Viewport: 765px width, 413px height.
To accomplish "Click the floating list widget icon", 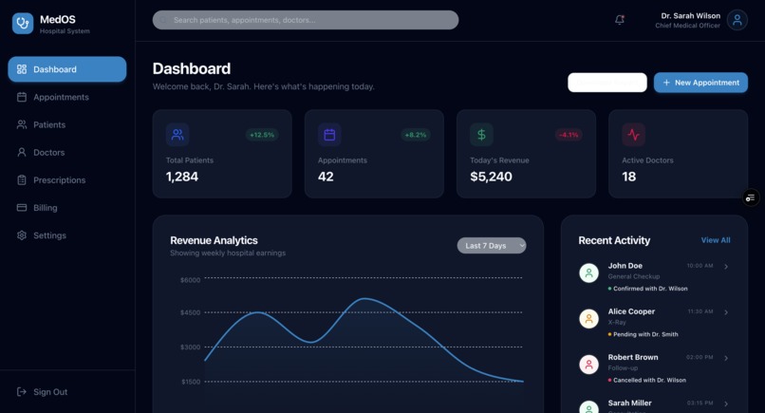I will point(751,197).
